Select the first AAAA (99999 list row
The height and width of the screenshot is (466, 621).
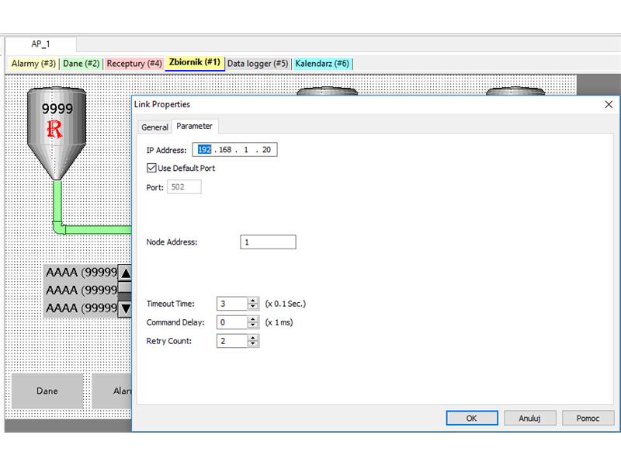pyautogui.click(x=82, y=273)
